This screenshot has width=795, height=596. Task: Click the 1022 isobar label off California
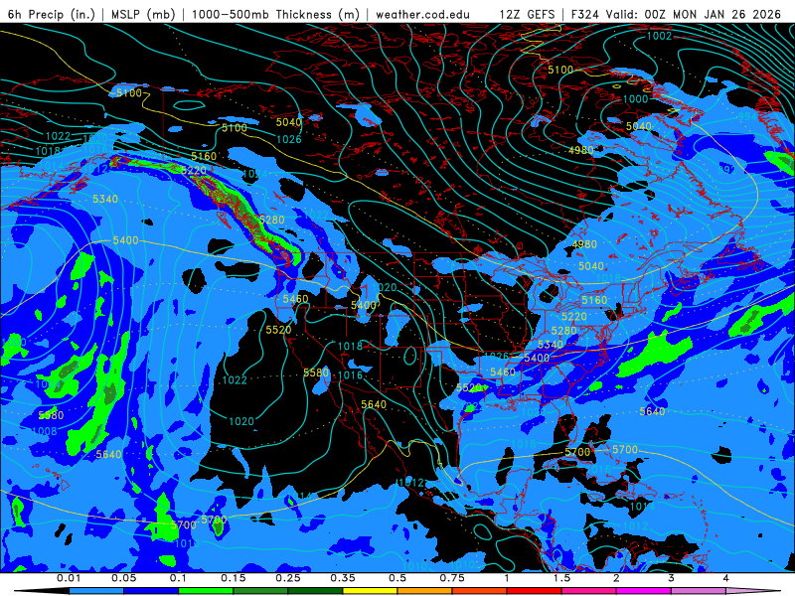pyautogui.click(x=235, y=380)
